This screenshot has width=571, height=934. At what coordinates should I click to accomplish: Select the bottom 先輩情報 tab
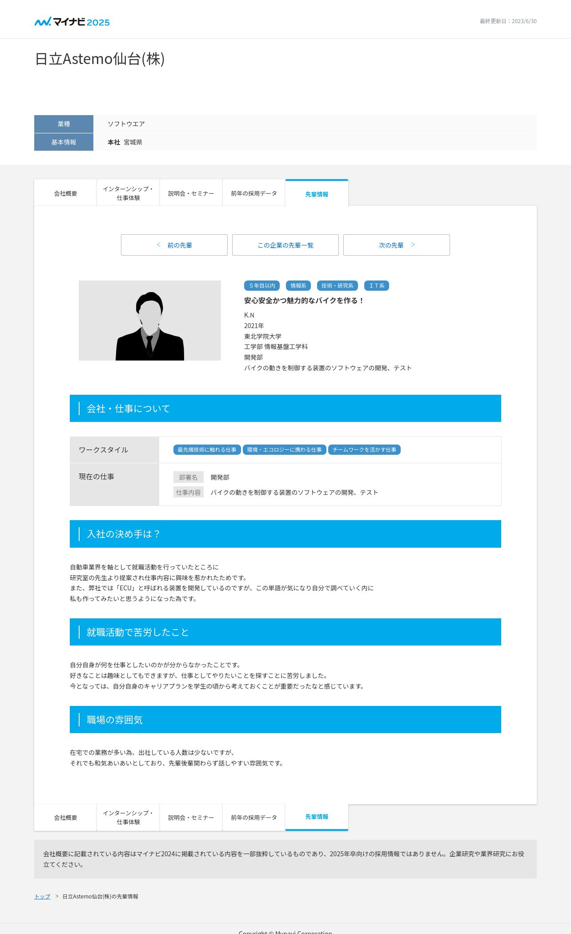[317, 817]
